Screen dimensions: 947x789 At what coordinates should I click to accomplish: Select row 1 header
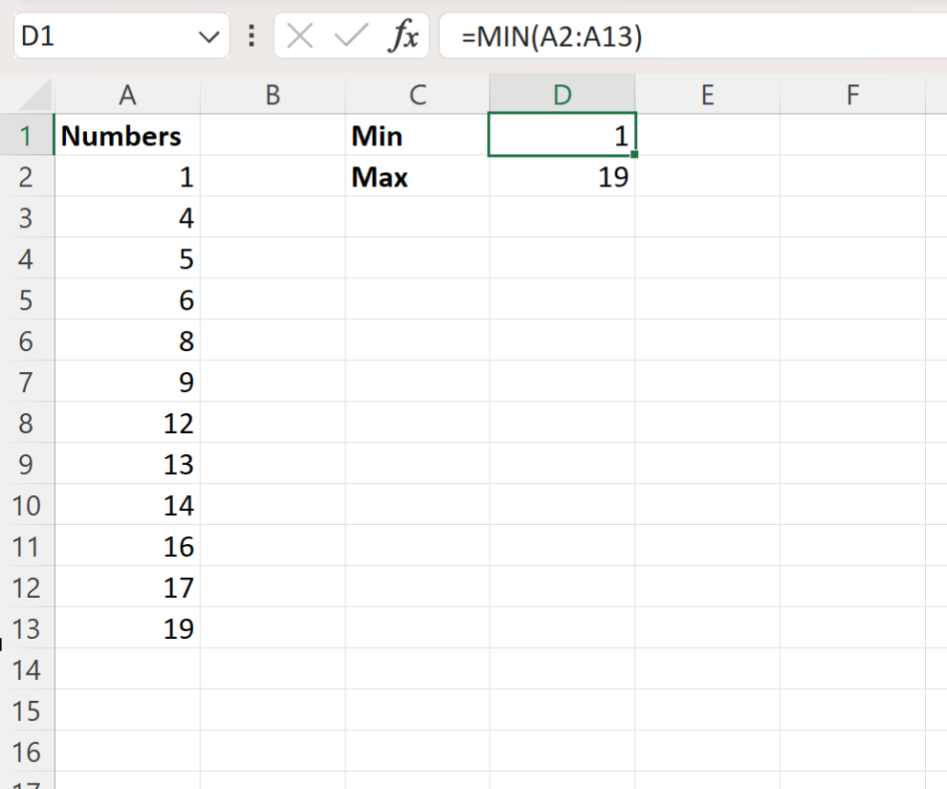click(x=27, y=136)
